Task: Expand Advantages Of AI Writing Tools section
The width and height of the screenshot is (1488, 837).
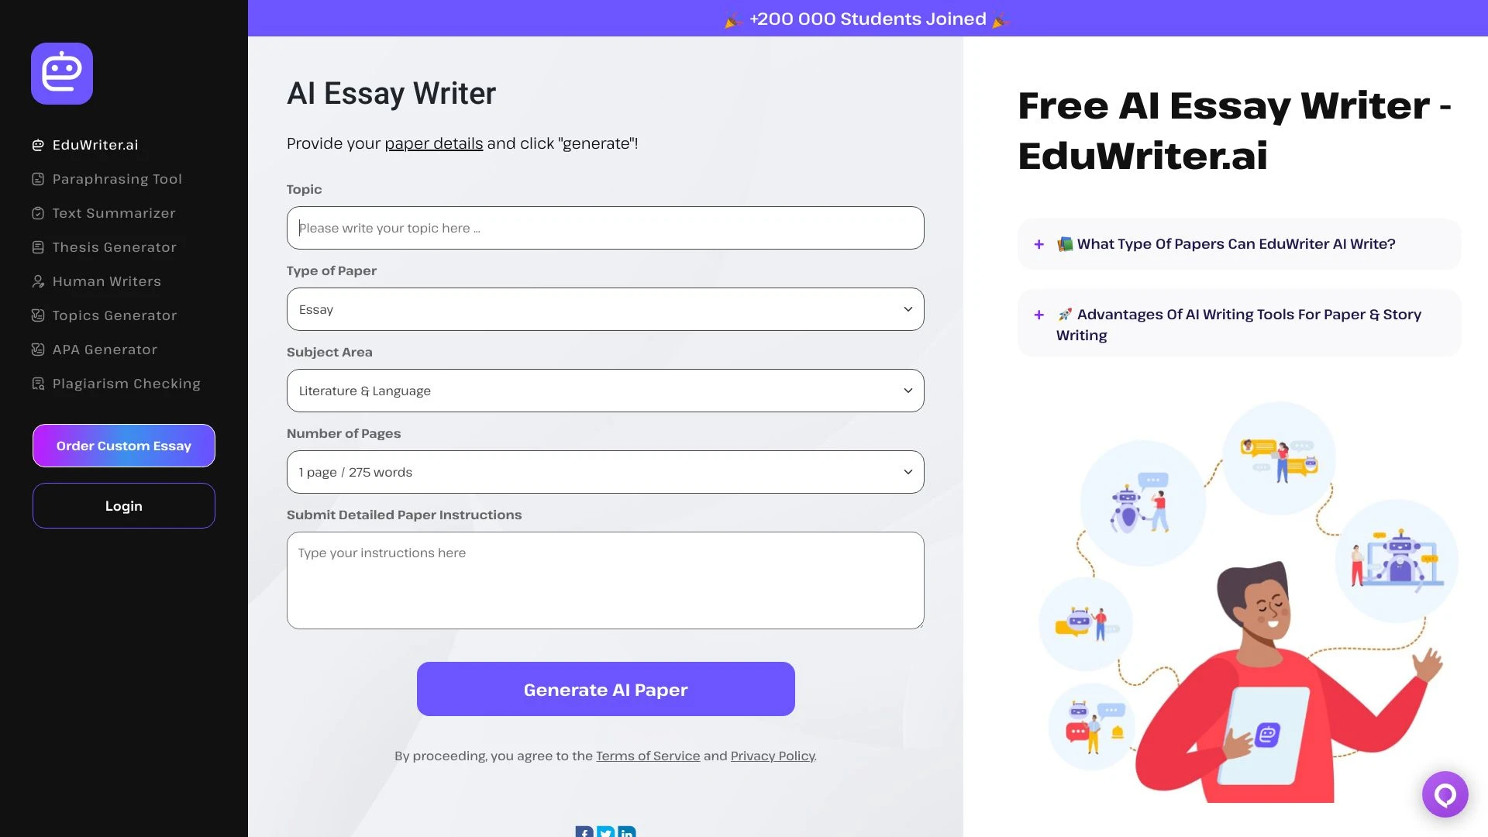Action: 1040,314
